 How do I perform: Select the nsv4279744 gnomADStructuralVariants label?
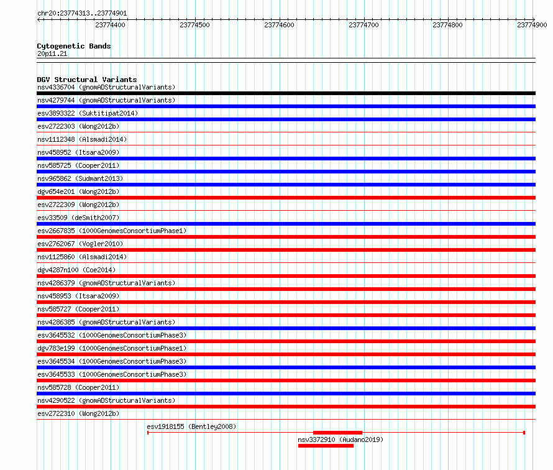(x=106, y=100)
